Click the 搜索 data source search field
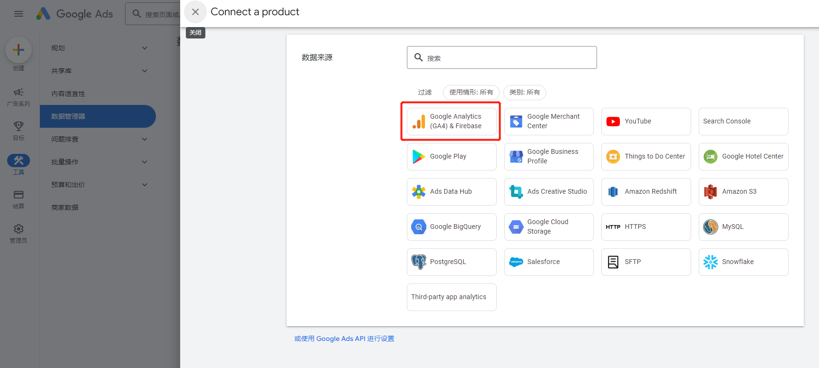 click(501, 57)
